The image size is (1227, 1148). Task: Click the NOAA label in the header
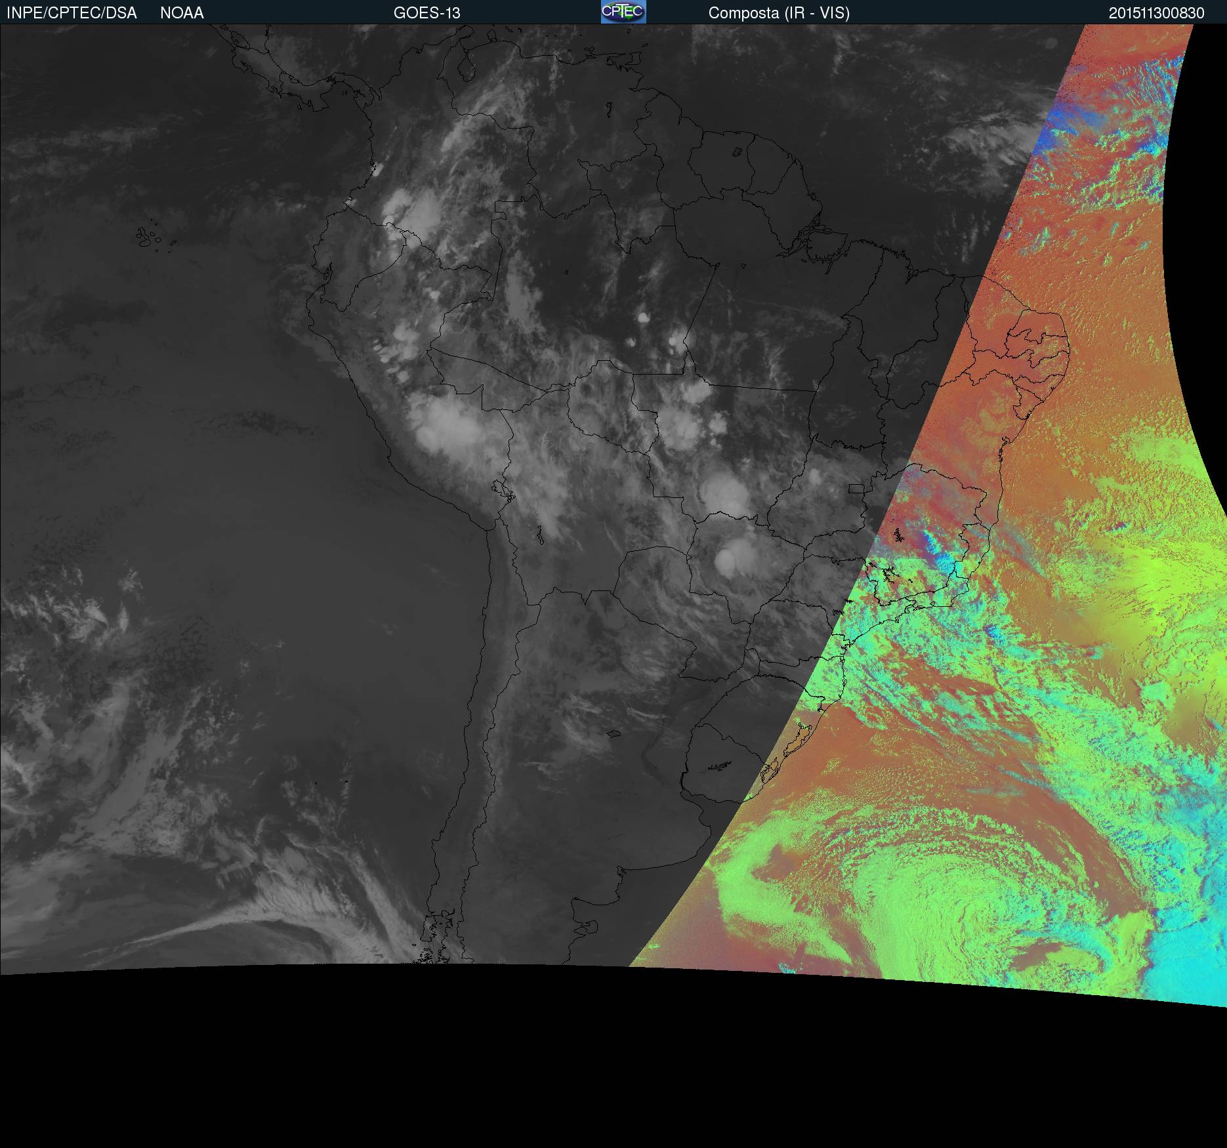(182, 13)
